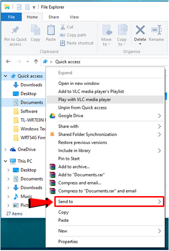Click the Properties icon in the title bar

click(x=19, y=7)
